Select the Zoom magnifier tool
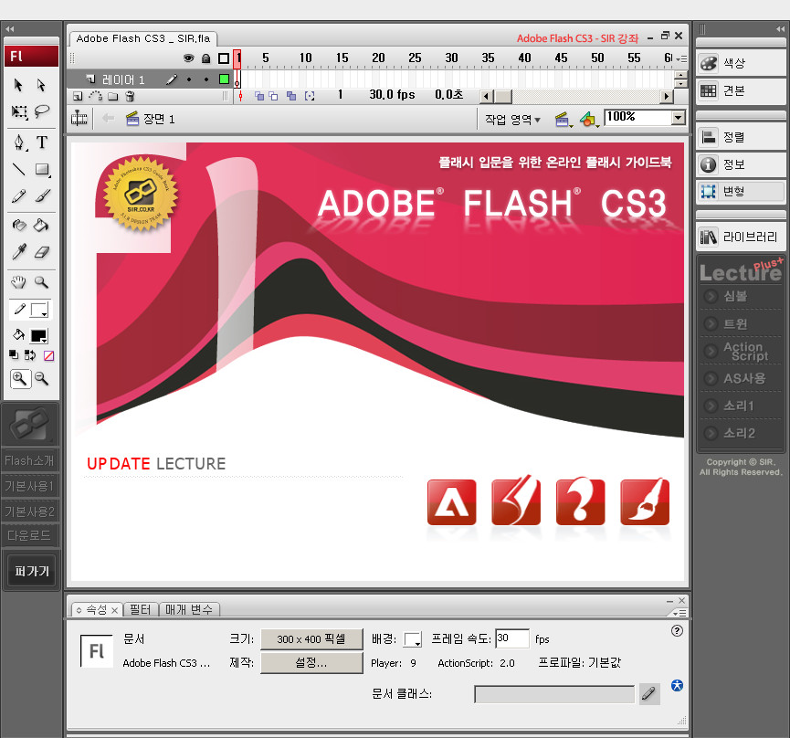 tap(41, 282)
